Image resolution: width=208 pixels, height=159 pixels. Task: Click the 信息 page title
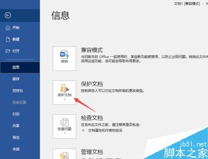click(60, 15)
